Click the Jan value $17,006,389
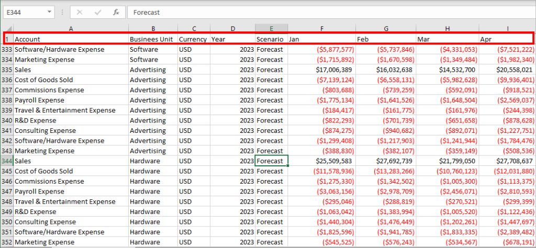Image resolution: width=536 pixels, height=248 pixels. (x=322, y=70)
